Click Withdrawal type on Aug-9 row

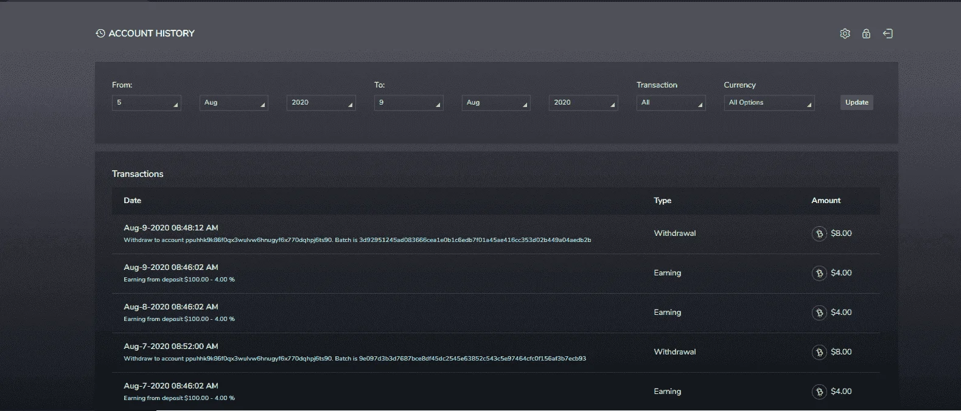pyautogui.click(x=675, y=233)
